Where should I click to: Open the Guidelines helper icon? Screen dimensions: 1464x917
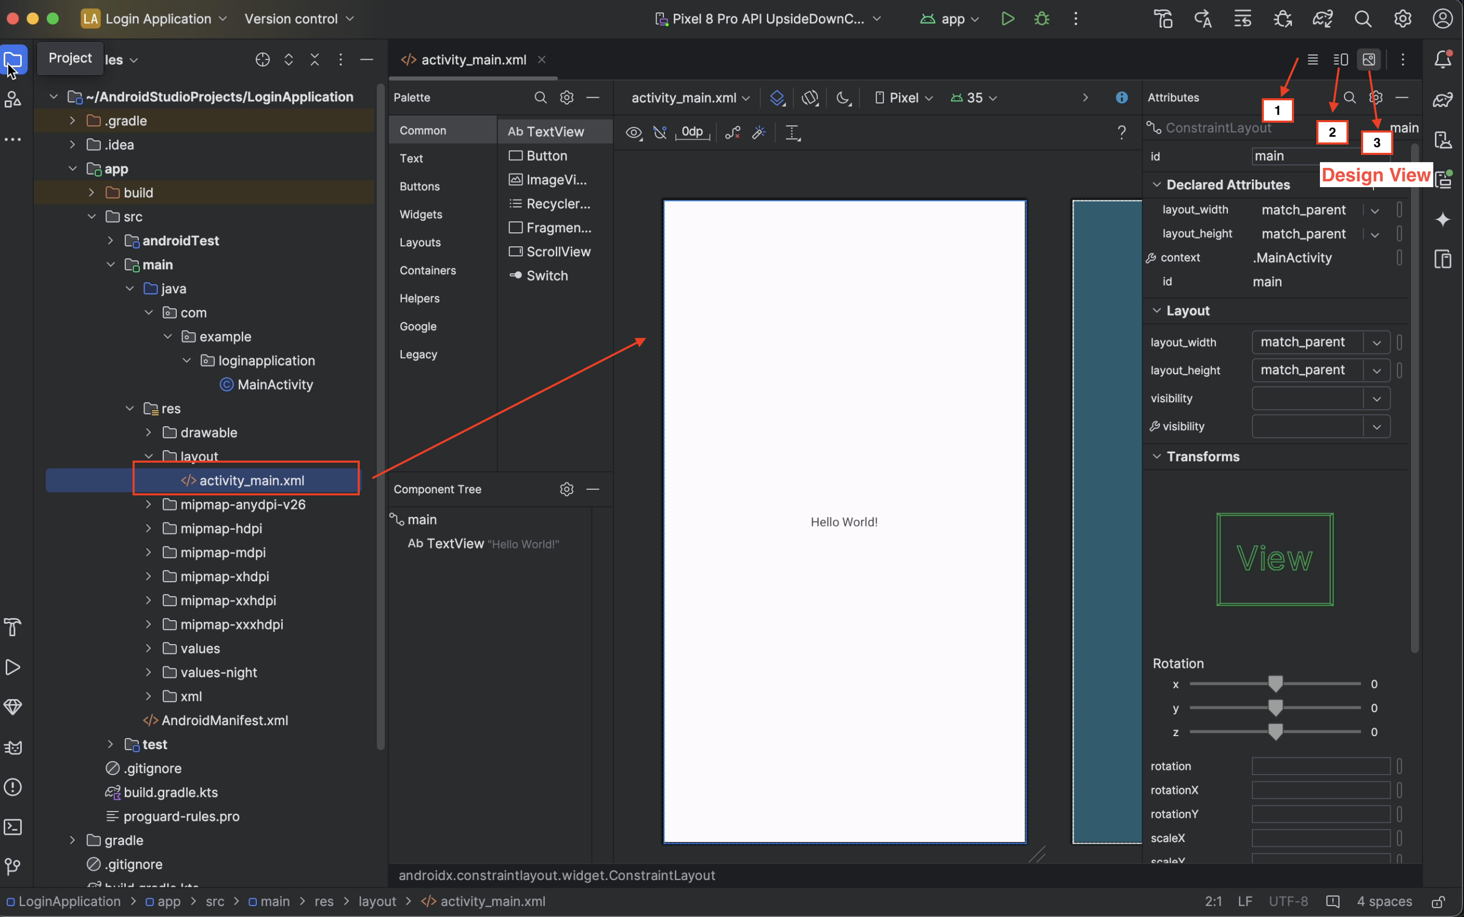pos(793,132)
